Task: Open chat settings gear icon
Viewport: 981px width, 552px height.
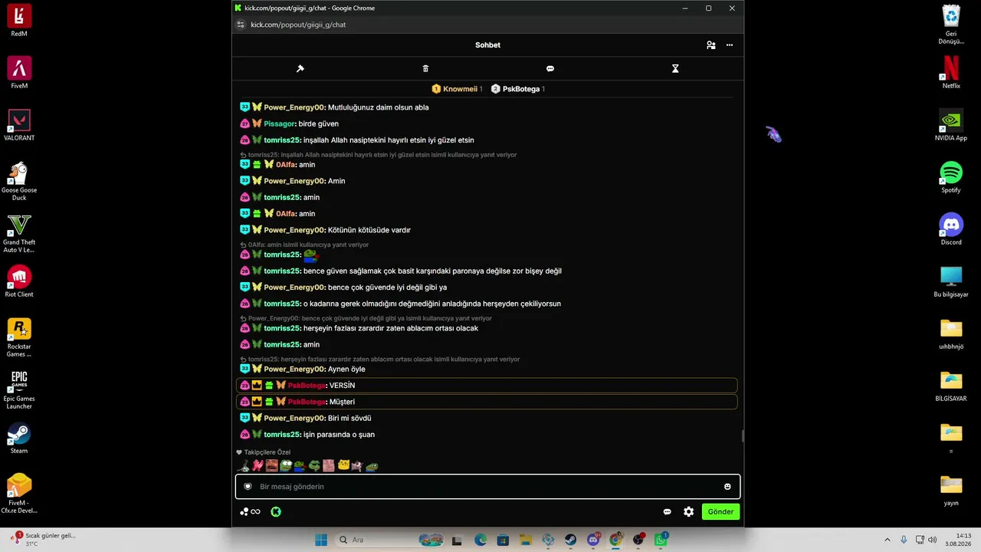Action: tap(689, 511)
